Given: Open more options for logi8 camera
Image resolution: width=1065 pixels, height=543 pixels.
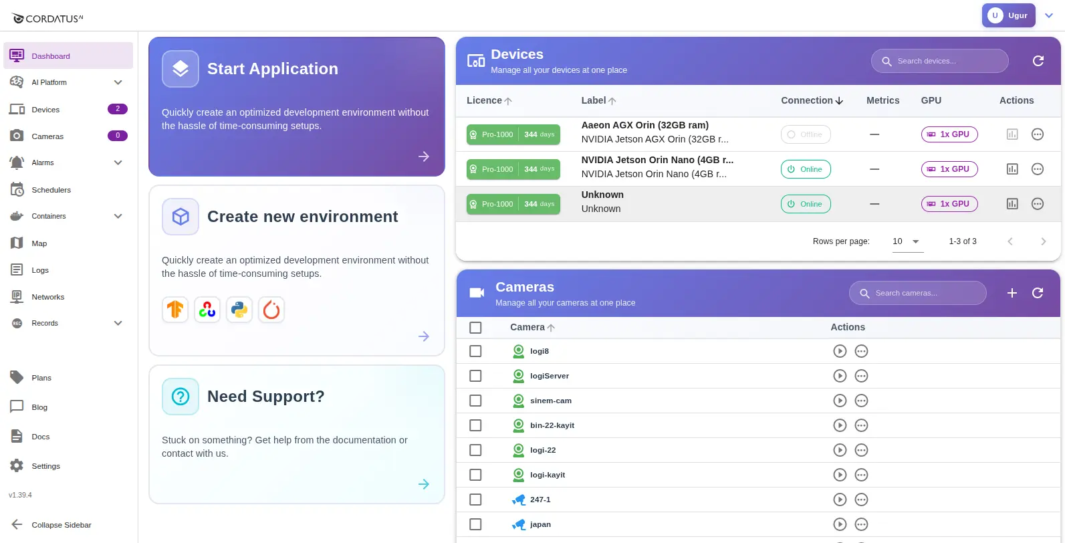Looking at the screenshot, I should 862,351.
